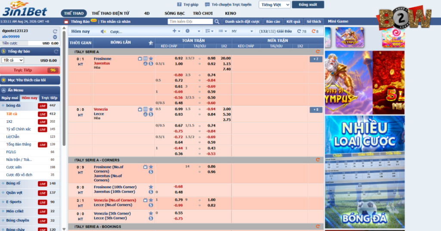
Task: Open Giải Đấu league selector
Action: point(275,31)
